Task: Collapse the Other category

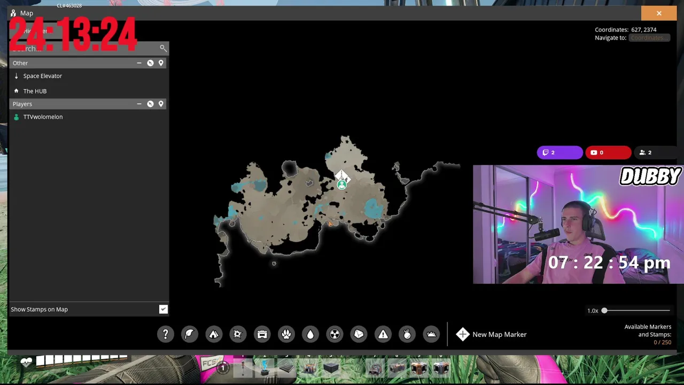Action: coord(139,63)
